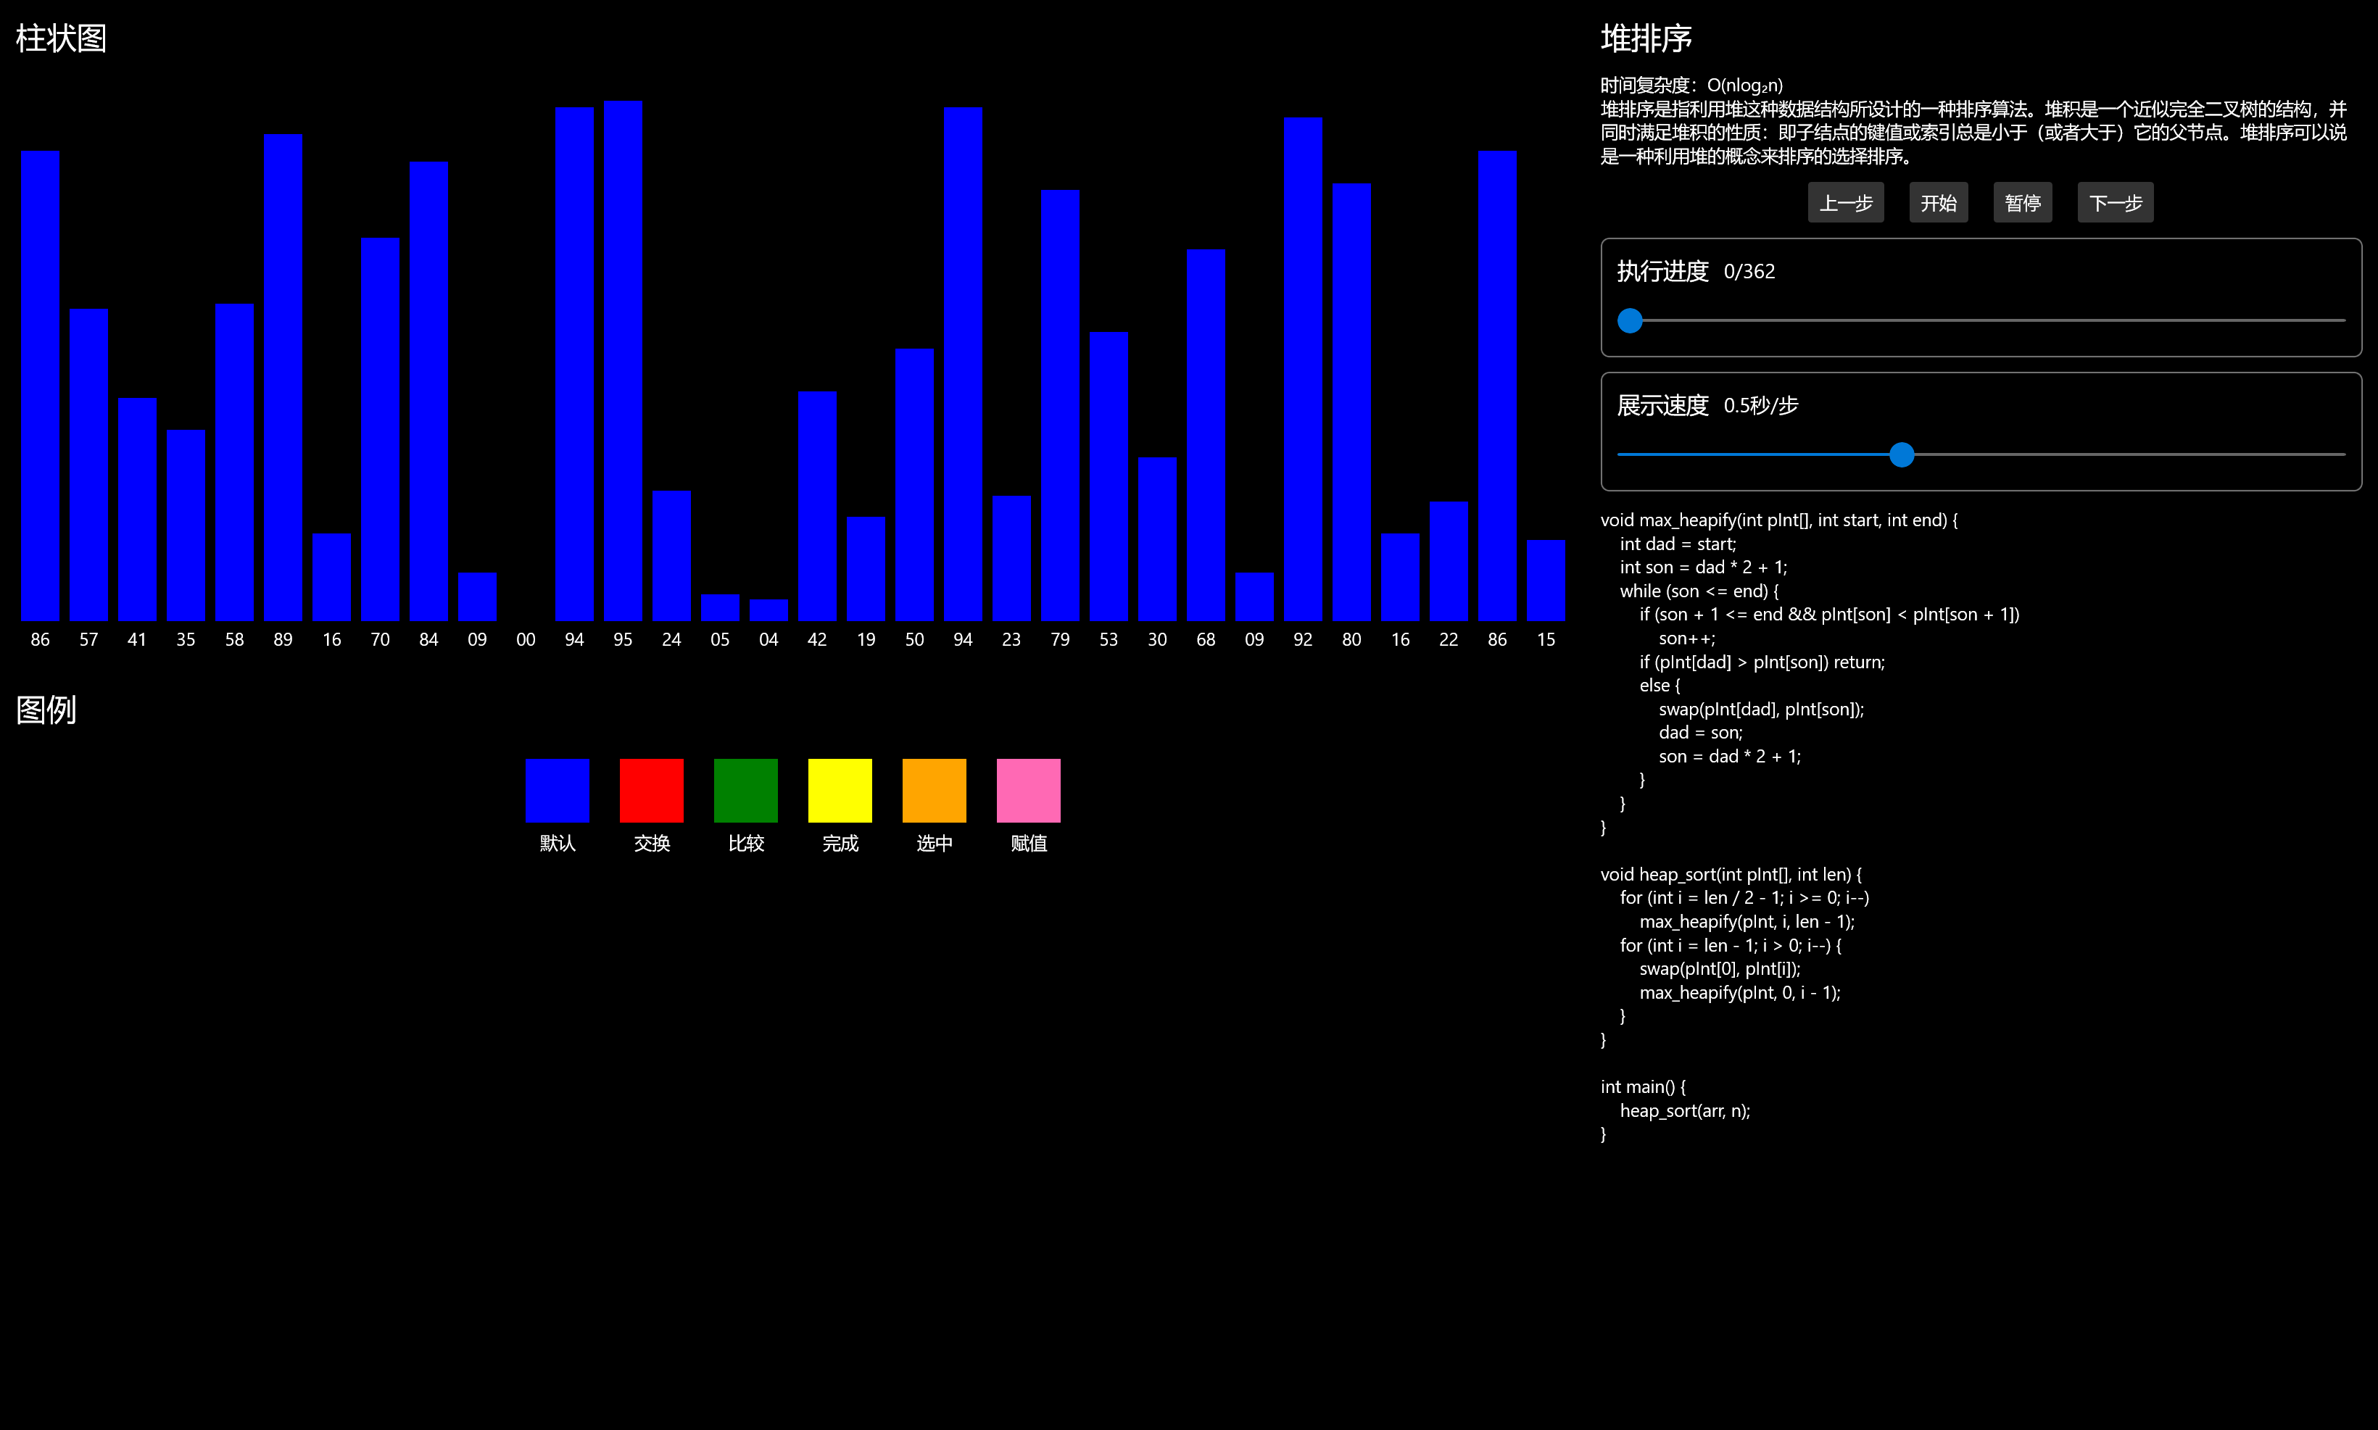Click the tallest bar labeled 95
Viewport: 2378px width, 1430px height.
(x=623, y=362)
